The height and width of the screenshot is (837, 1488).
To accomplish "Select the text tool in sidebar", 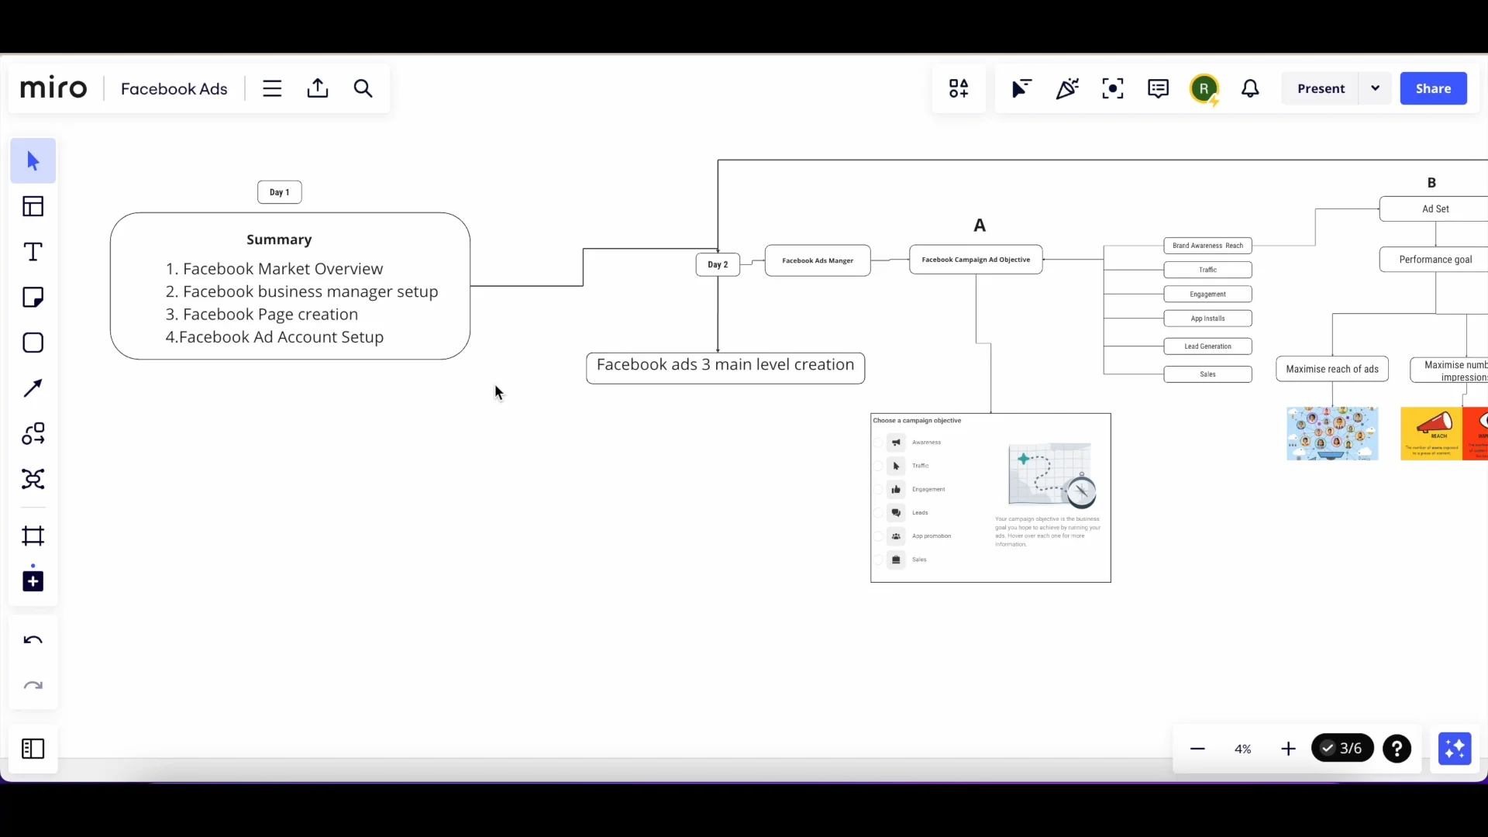I will (33, 251).
